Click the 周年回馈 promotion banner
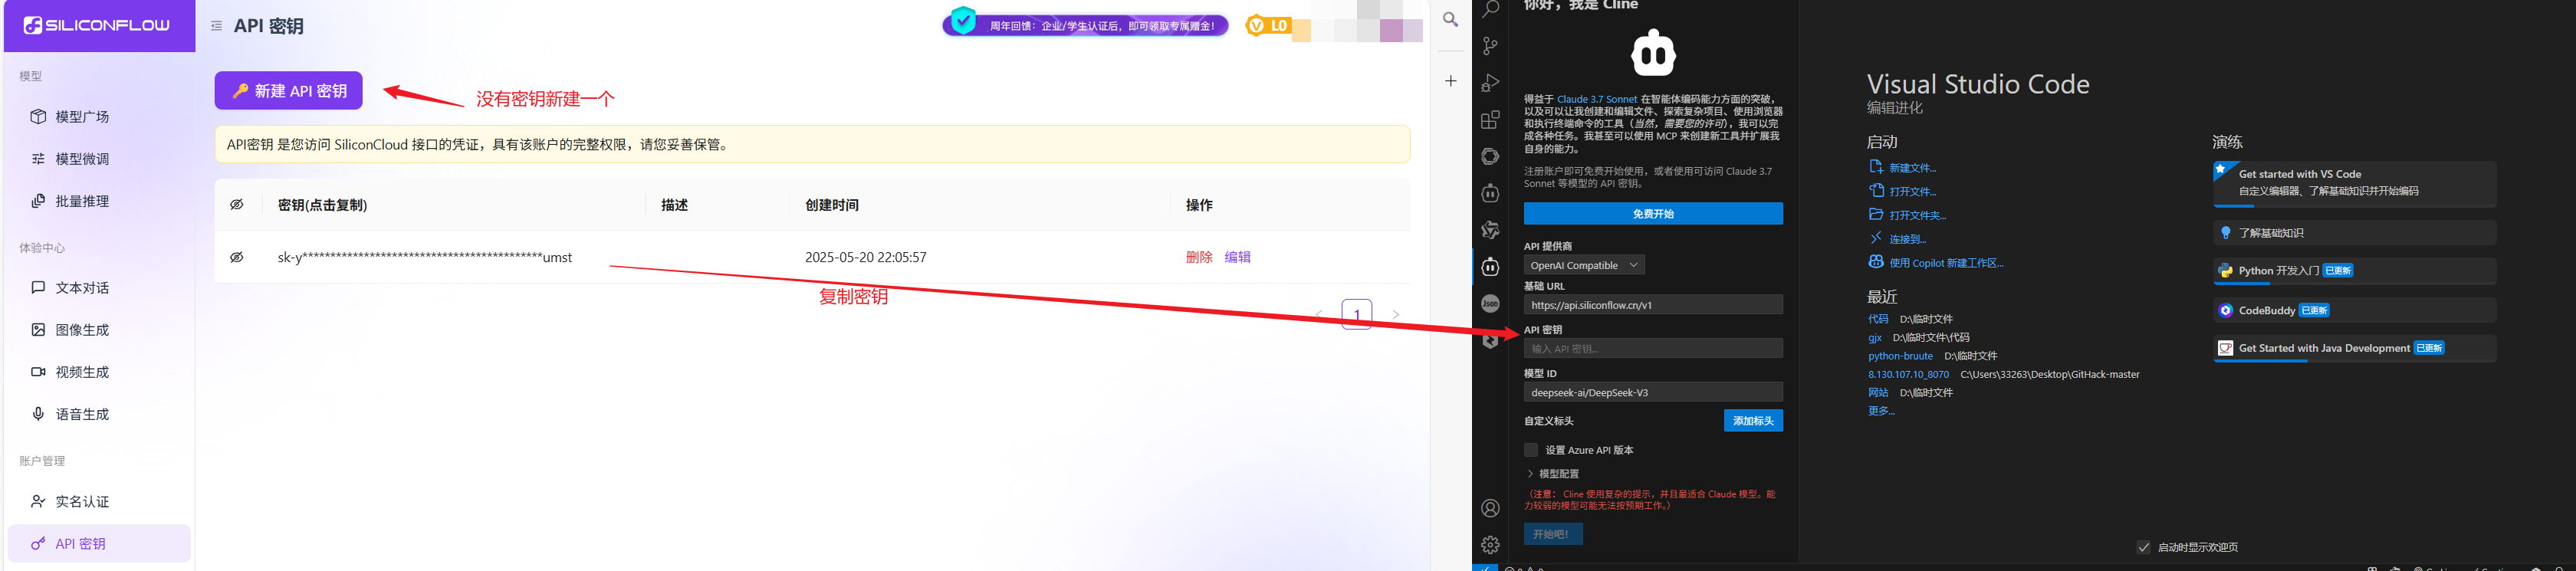Screen dimensions: 2576x571 [x=1086, y=25]
